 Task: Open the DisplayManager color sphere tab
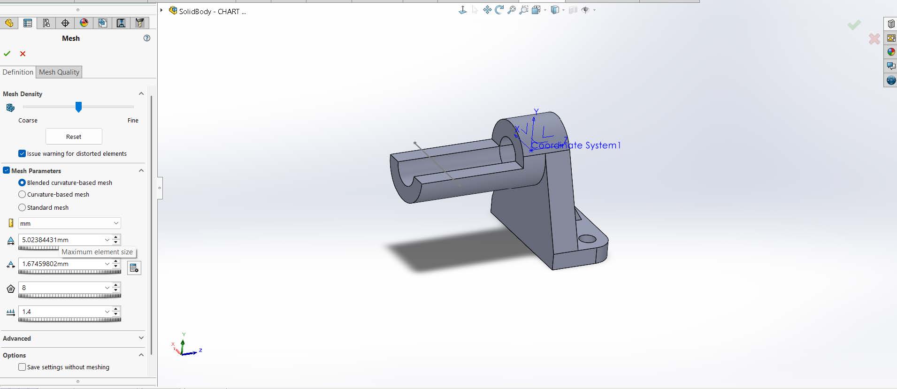[x=84, y=23]
